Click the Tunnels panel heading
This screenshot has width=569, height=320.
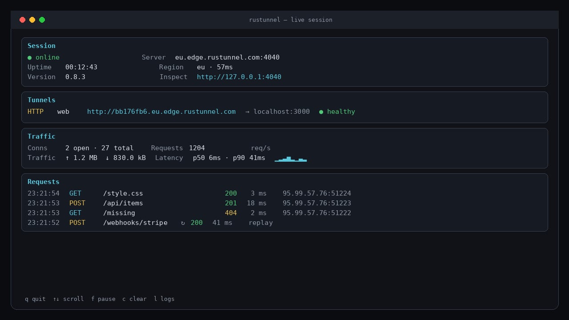pyautogui.click(x=41, y=100)
